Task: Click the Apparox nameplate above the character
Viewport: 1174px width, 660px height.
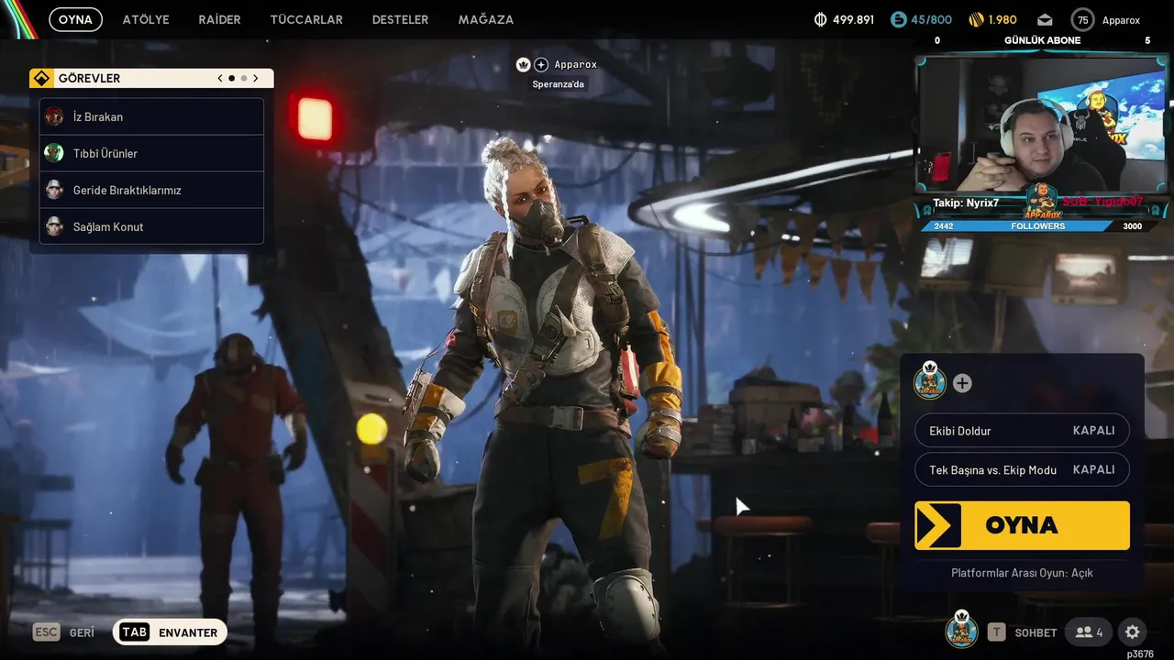Action: 576,65
